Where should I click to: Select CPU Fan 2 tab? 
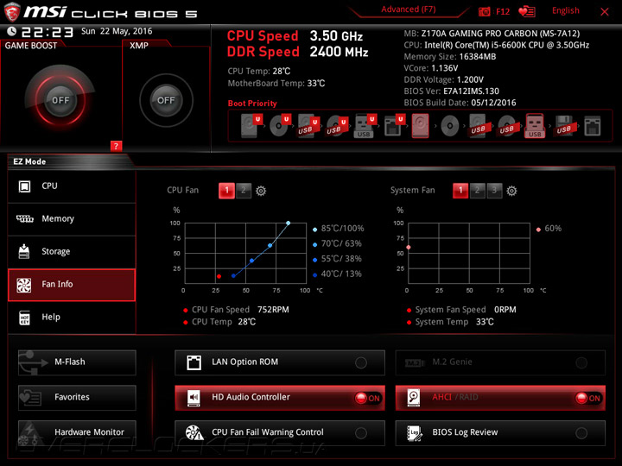[244, 191]
